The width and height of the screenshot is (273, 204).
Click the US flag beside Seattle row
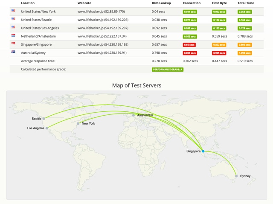click(x=13, y=20)
